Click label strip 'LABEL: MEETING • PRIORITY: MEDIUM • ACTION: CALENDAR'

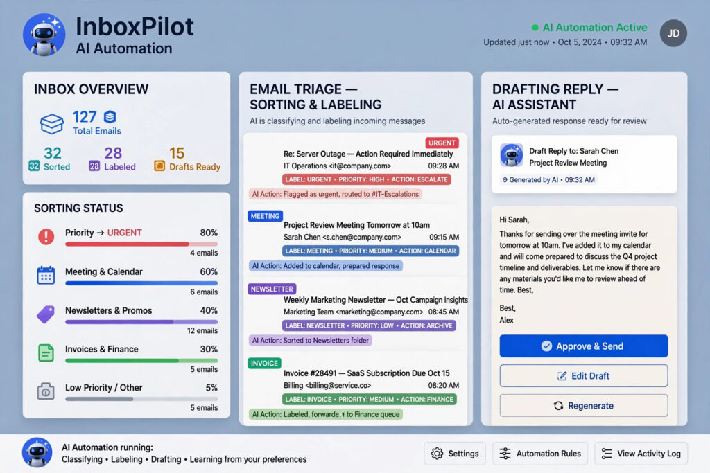tap(370, 251)
